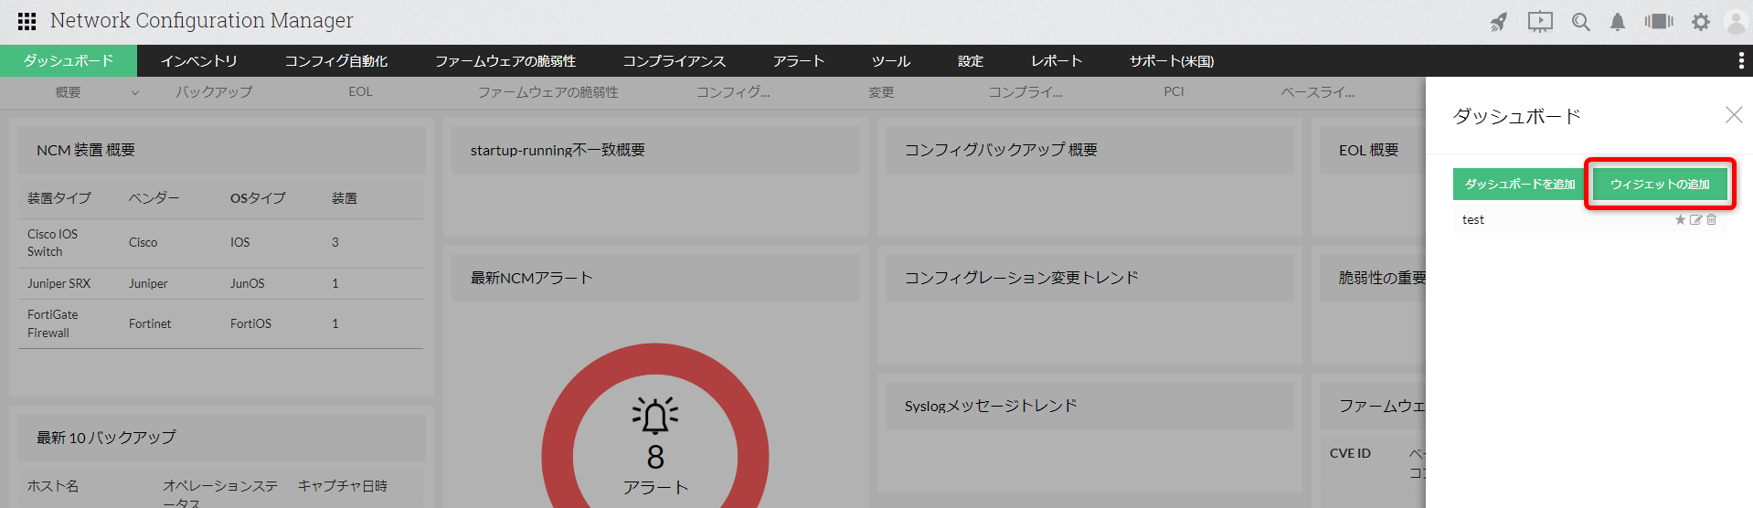Click the EOL 概要 widget title
Image resolution: width=1753 pixels, height=508 pixels.
(x=1368, y=150)
